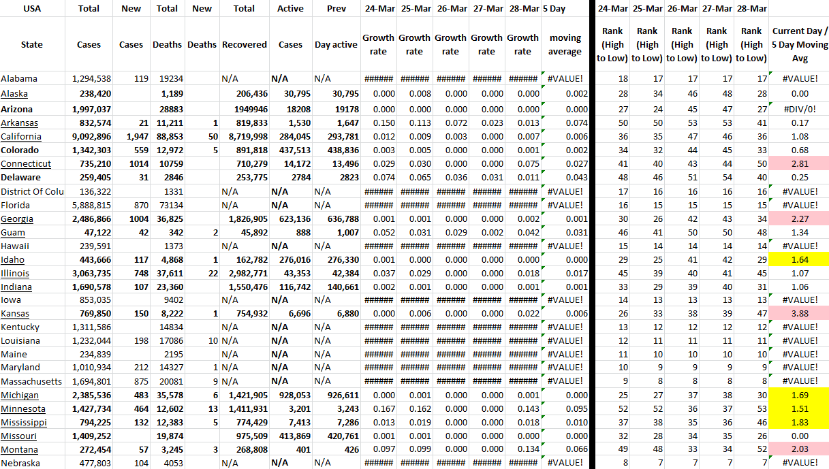The height and width of the screenshot is (469, 829).
Task: Follow the Montana hyperlink
Action: point(19,450)
